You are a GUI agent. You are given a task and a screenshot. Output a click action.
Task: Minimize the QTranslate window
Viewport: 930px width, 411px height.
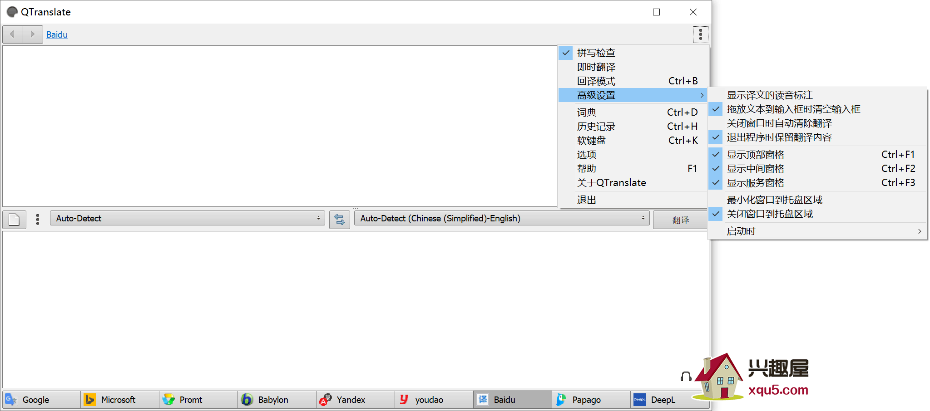619,12
